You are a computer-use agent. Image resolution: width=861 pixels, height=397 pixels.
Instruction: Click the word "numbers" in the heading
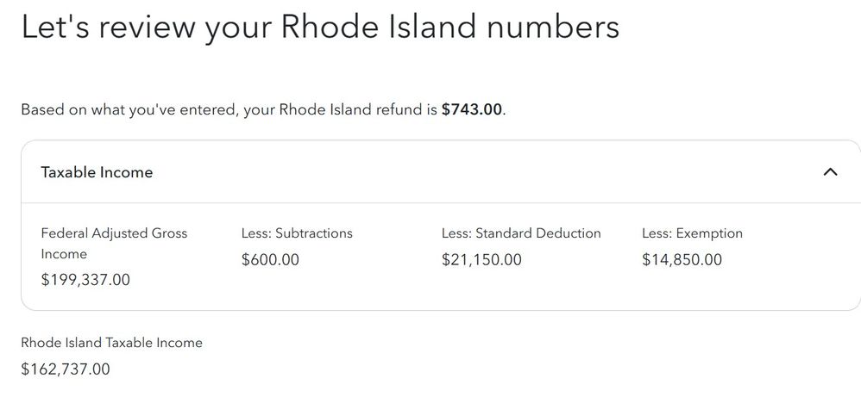coord(554,27)
